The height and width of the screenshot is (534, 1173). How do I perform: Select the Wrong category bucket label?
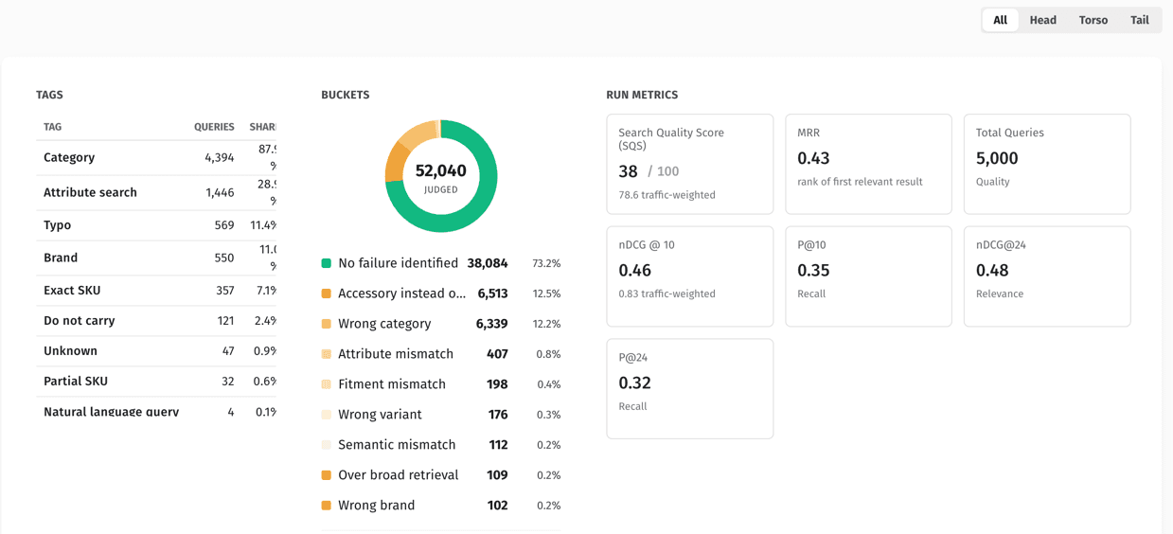coord(384,324)
